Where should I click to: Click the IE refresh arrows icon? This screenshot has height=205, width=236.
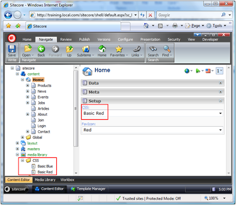click(x=142, y=15)
